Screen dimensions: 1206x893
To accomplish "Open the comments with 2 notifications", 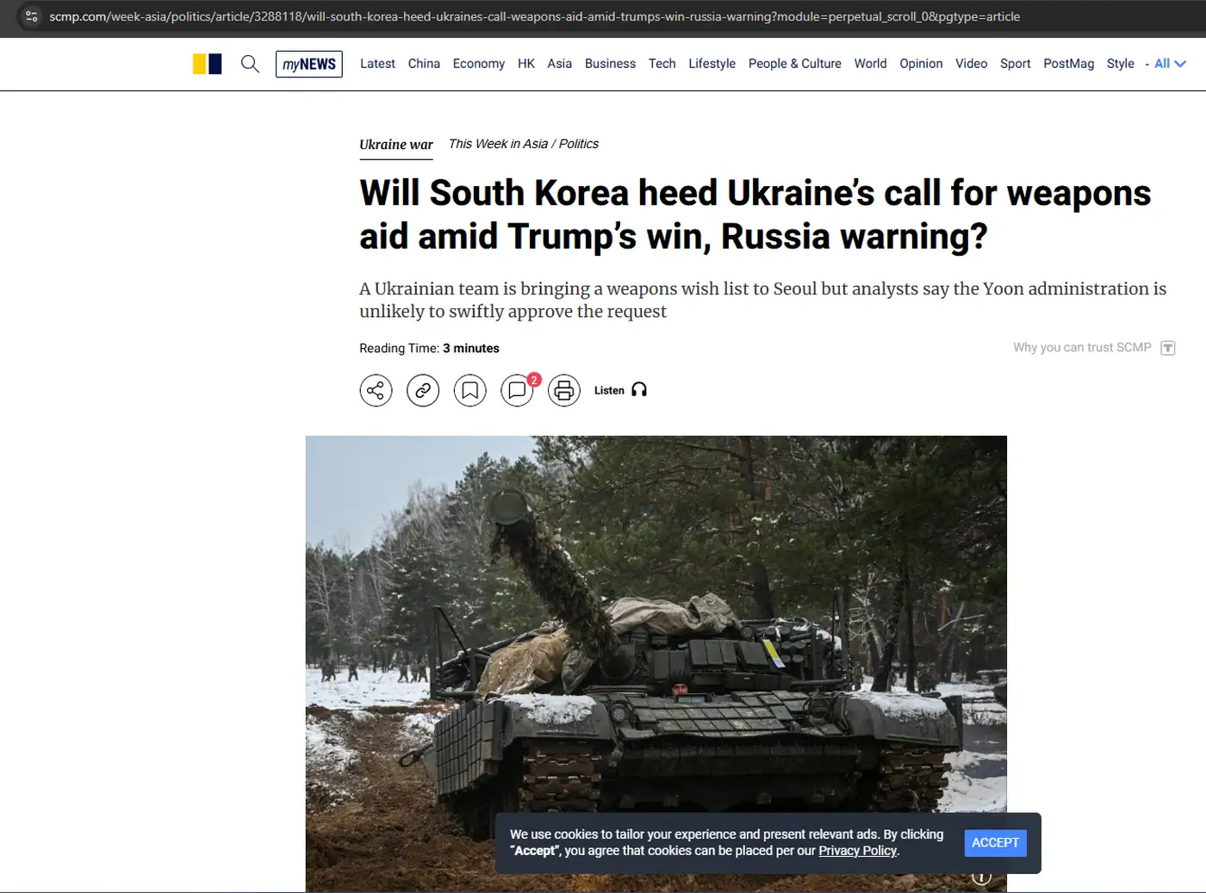I will (x=517, y=390).
